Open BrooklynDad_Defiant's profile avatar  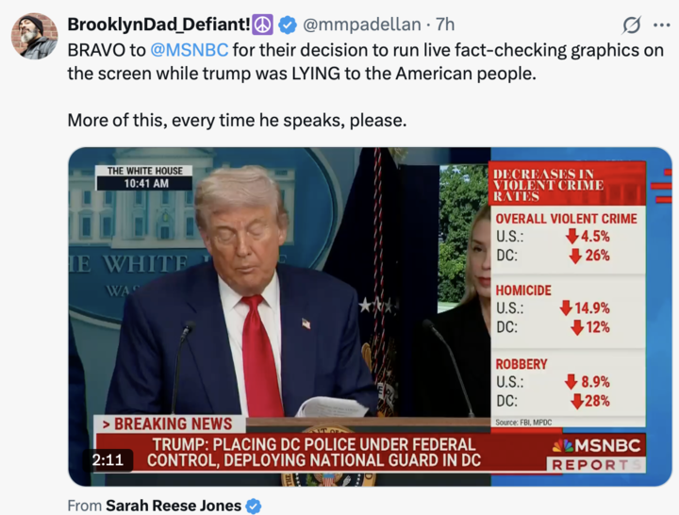point(34,35)
